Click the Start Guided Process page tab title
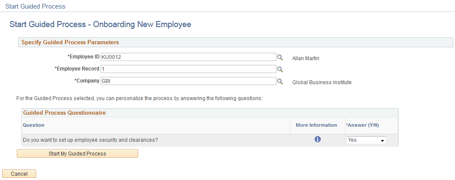 point(35,6)
